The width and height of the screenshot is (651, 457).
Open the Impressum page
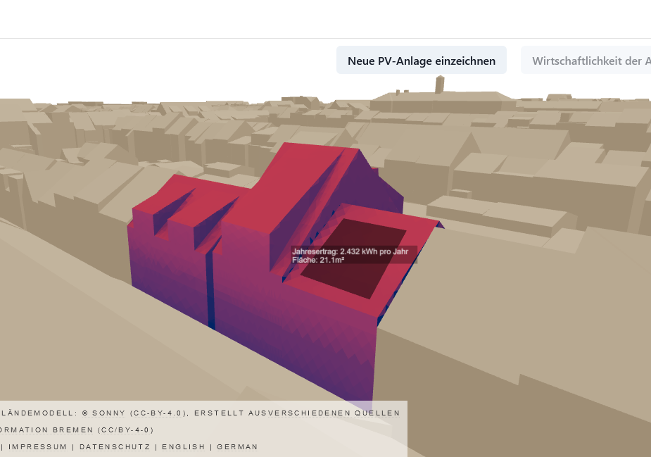(37, 446)
